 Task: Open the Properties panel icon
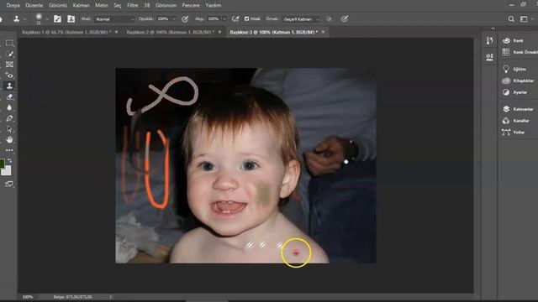coord(489,56)
